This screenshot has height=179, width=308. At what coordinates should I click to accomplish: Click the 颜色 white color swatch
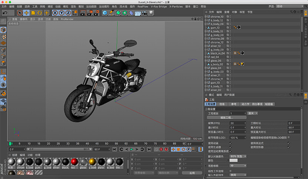233,160
